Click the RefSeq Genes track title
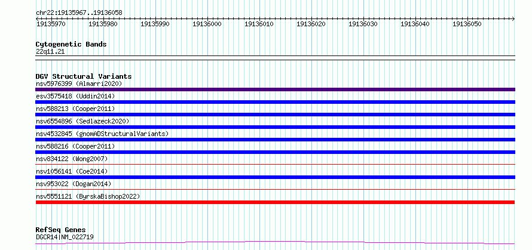Screen dimensions: 532x250 60,230
